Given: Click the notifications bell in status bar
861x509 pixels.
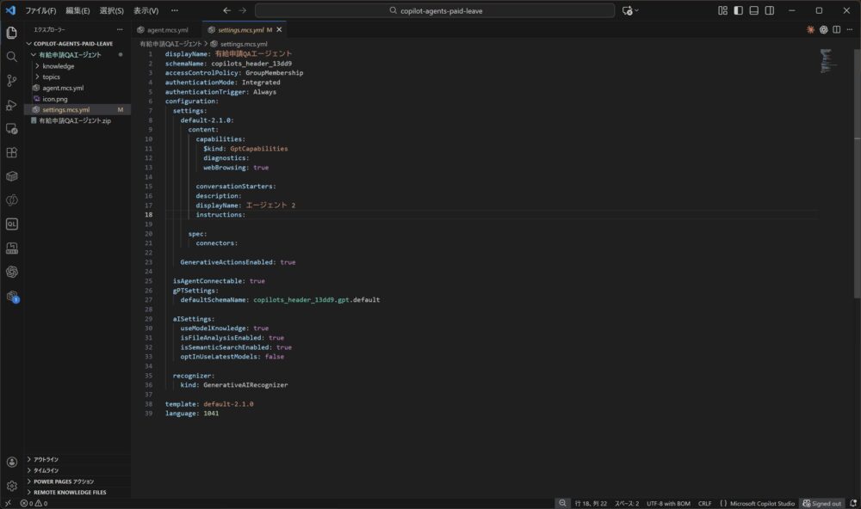Looking at the screenshot, I should 852,503.
